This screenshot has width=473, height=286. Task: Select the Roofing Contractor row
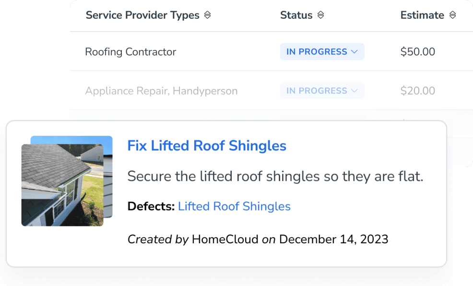(130, 51)
